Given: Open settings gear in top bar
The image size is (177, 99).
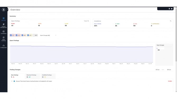Looking at the screenshot, I should pos(169,9).
